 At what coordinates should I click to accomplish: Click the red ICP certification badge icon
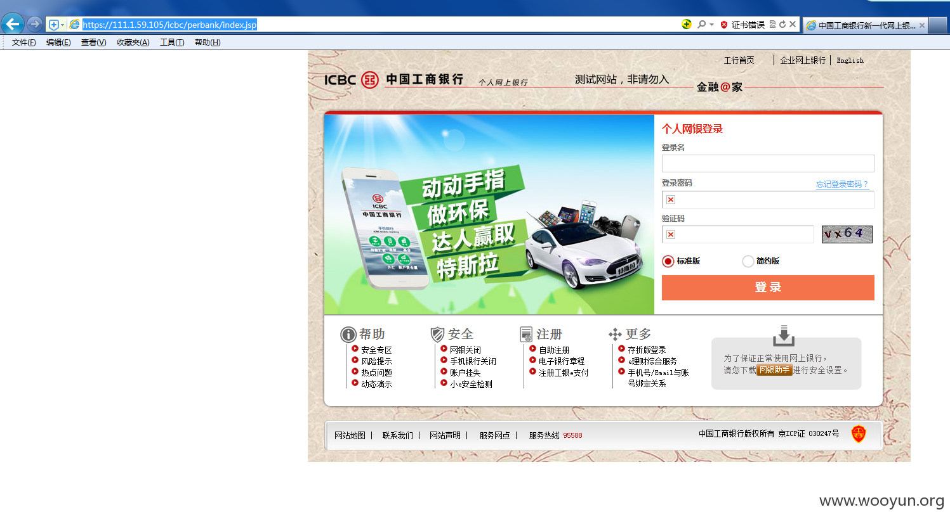pos(858,434)
